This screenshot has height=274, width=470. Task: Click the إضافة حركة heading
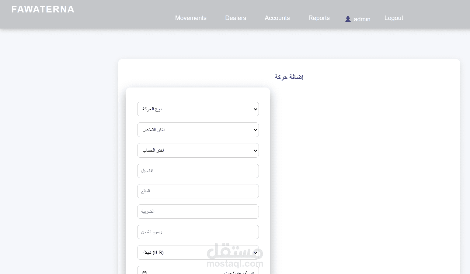click(x=289, y=77)
